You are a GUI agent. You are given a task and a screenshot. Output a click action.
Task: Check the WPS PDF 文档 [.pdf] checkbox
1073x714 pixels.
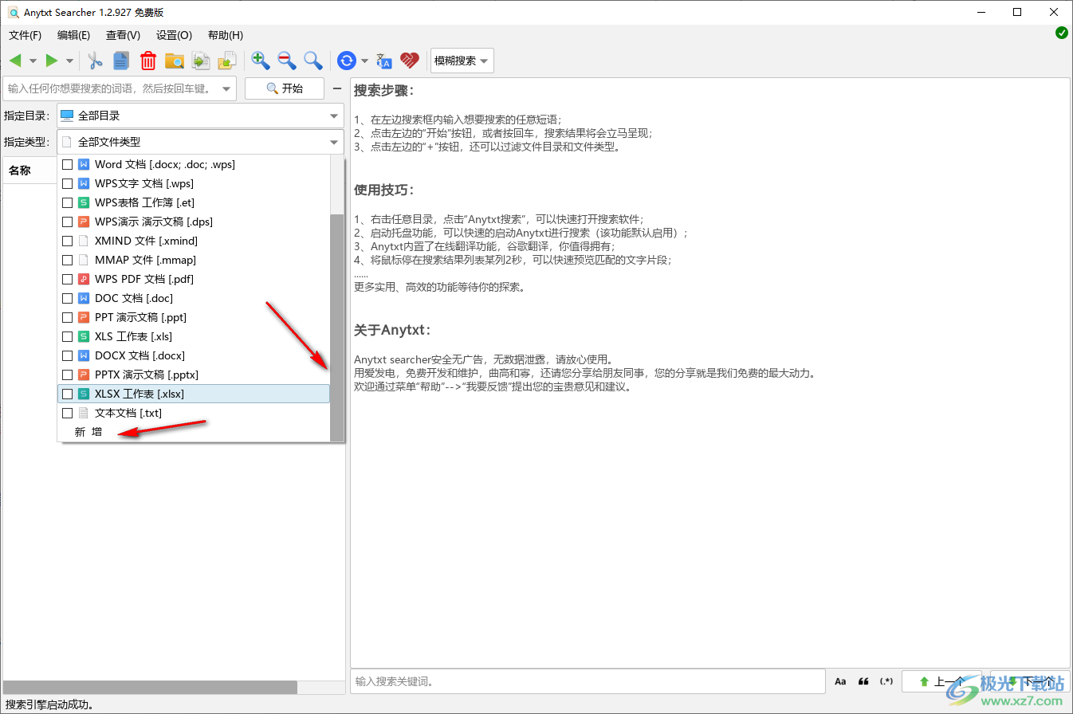click(67, 279)
